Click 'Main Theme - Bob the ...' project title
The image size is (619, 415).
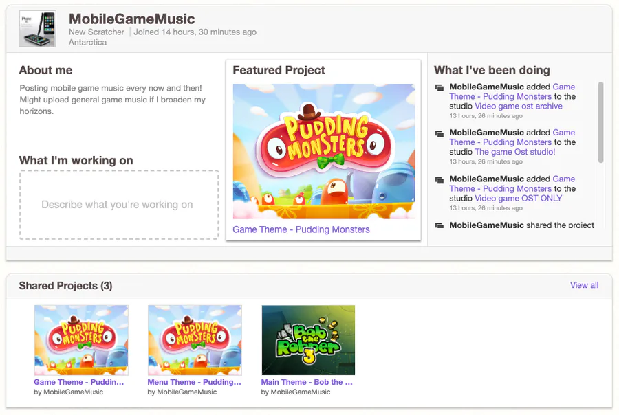coord(307,382)
